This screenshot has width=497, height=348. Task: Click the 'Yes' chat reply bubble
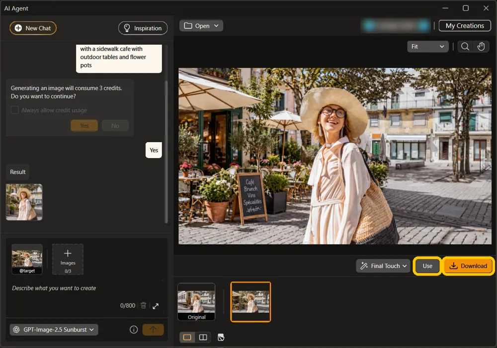coord(154,150)
